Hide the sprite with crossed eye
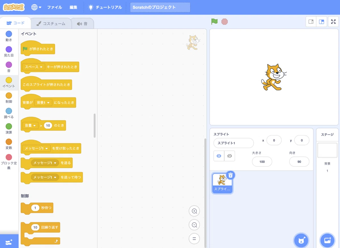 (229, 156)
